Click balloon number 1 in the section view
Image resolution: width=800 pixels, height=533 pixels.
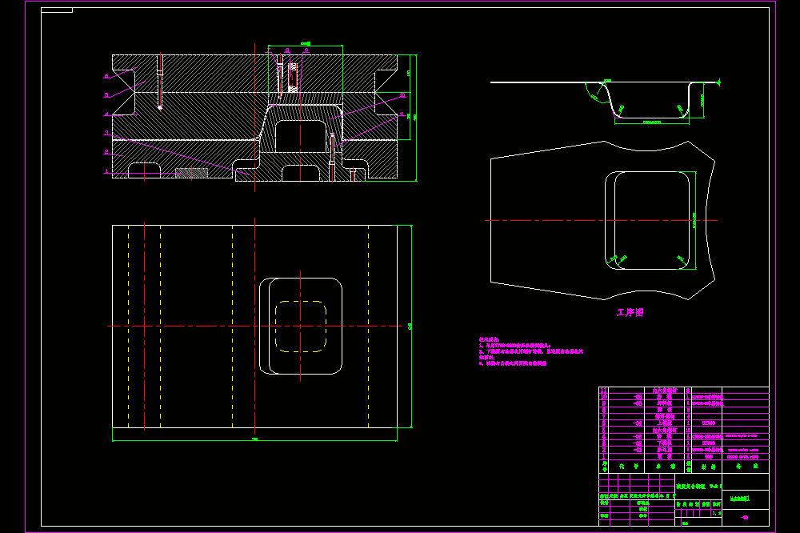pyautogui.click(x=106, y=171)
